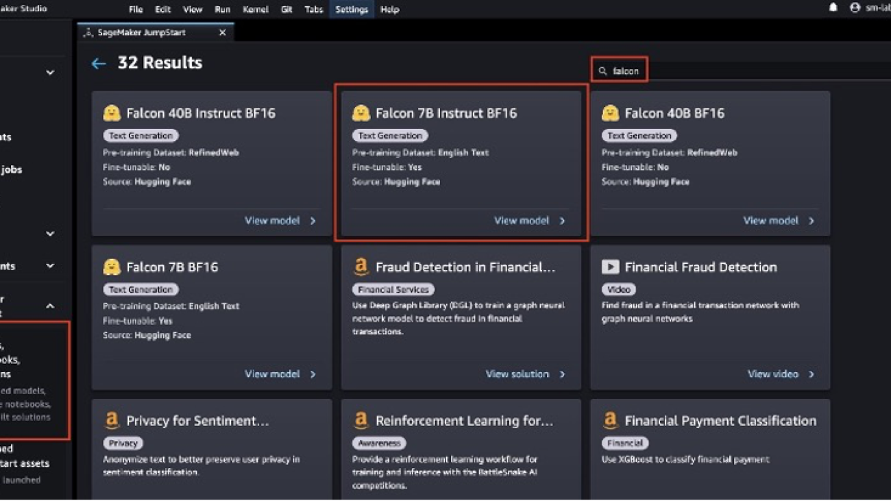Click View model on Falcon 40B BF16

tap(770, 221)
